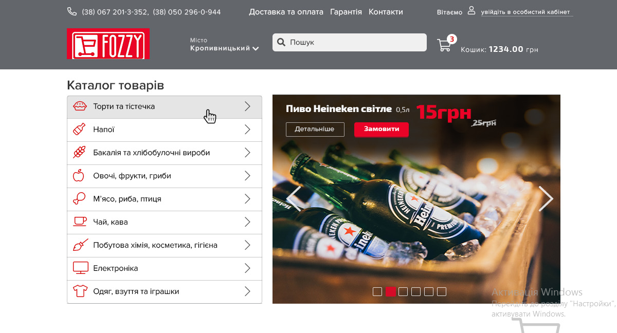Open Чай, кава category
Image resolution: width=617 pixels, height=333 pixels.
pyautogui.click(x=165, y=223)
